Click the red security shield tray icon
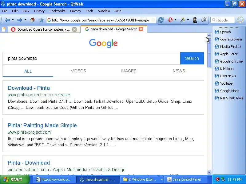The width and height of the screenshot is (246, 184). [x=217, y=179]
